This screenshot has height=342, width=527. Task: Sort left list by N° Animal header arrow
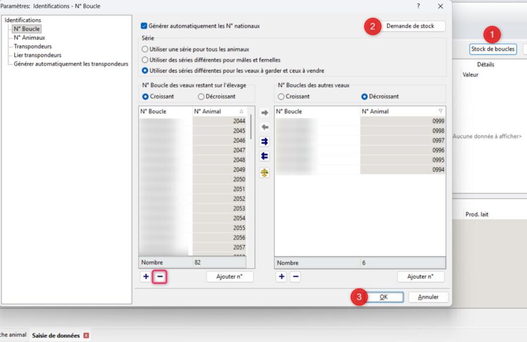click(241, 111)
